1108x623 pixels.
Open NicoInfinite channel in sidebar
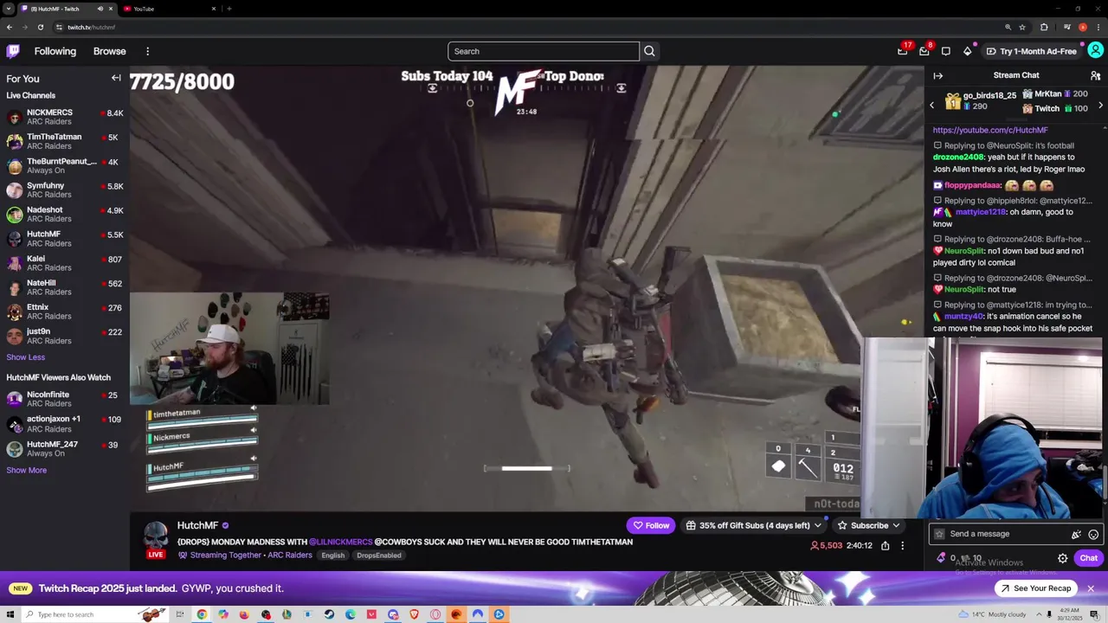(65, 399)
